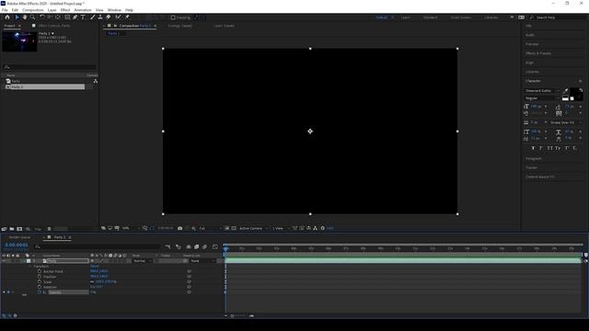The image size is (589, 331).
Task: Select the Eraser tool
Action: tap(109, 17)
